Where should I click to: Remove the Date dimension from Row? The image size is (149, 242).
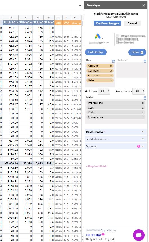111,80
